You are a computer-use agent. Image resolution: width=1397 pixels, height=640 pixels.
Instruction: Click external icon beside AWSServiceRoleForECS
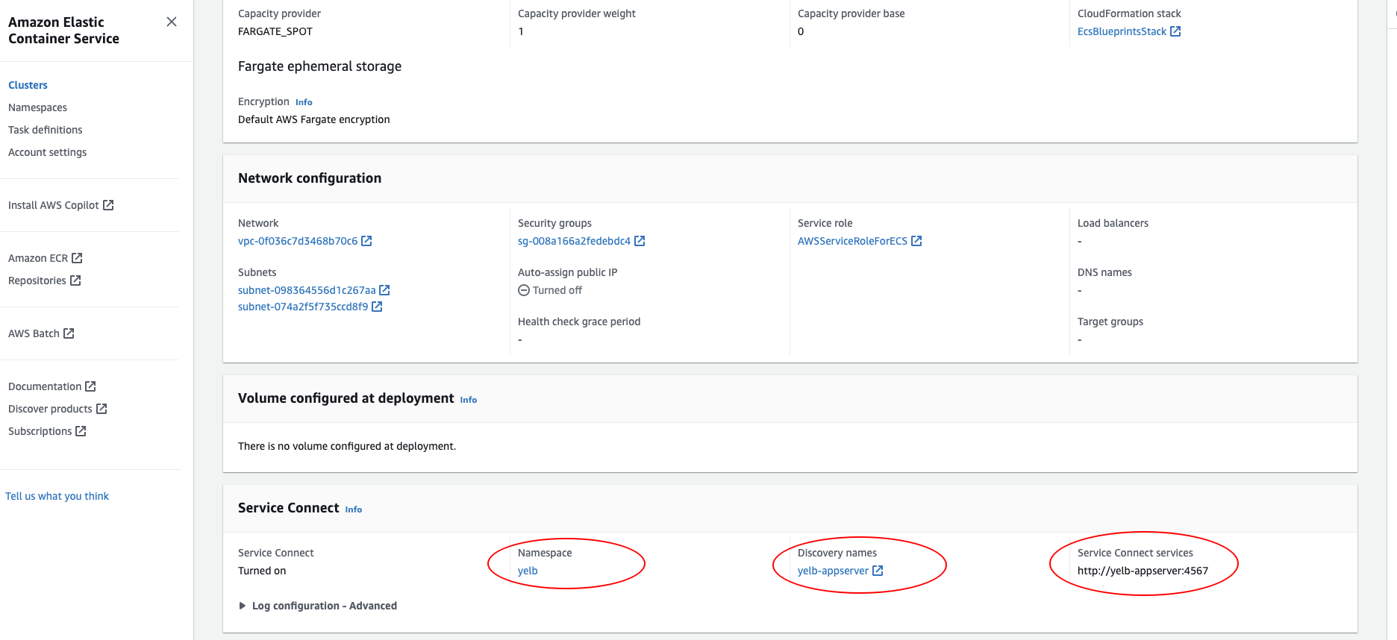(916, 240)
